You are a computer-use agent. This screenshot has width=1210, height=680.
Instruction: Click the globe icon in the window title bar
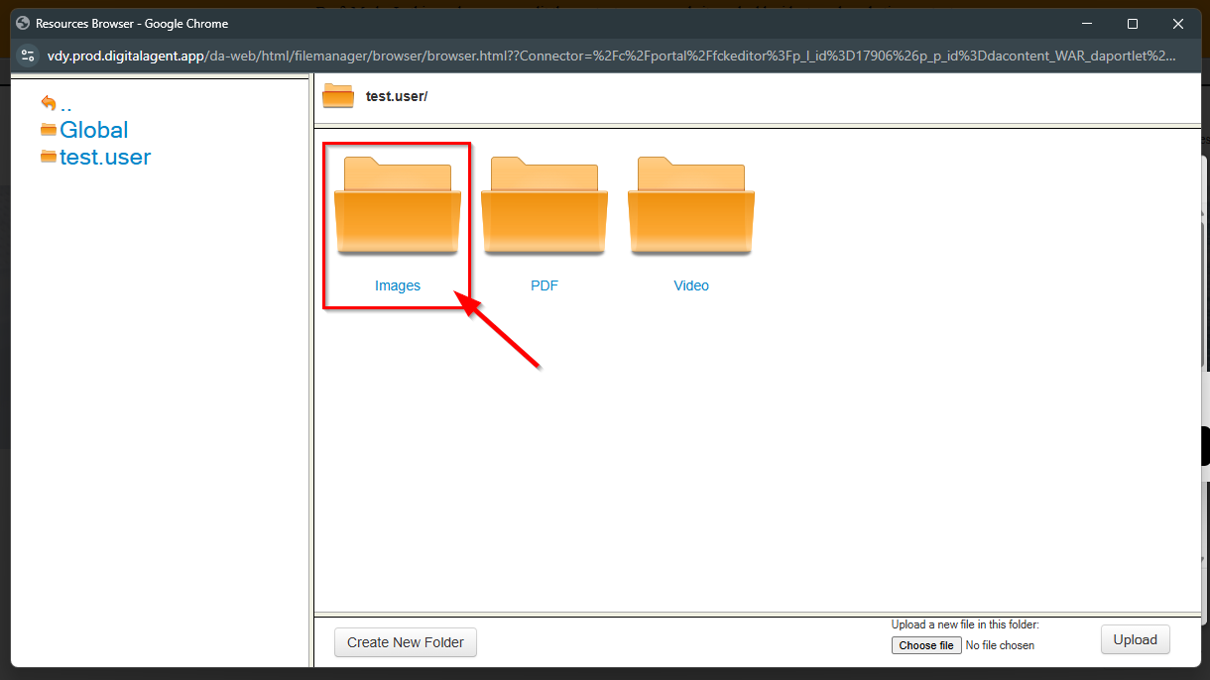tap(24, 23)
